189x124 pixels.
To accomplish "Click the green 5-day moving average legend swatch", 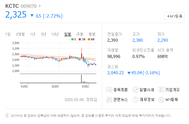I will [72, 39].
